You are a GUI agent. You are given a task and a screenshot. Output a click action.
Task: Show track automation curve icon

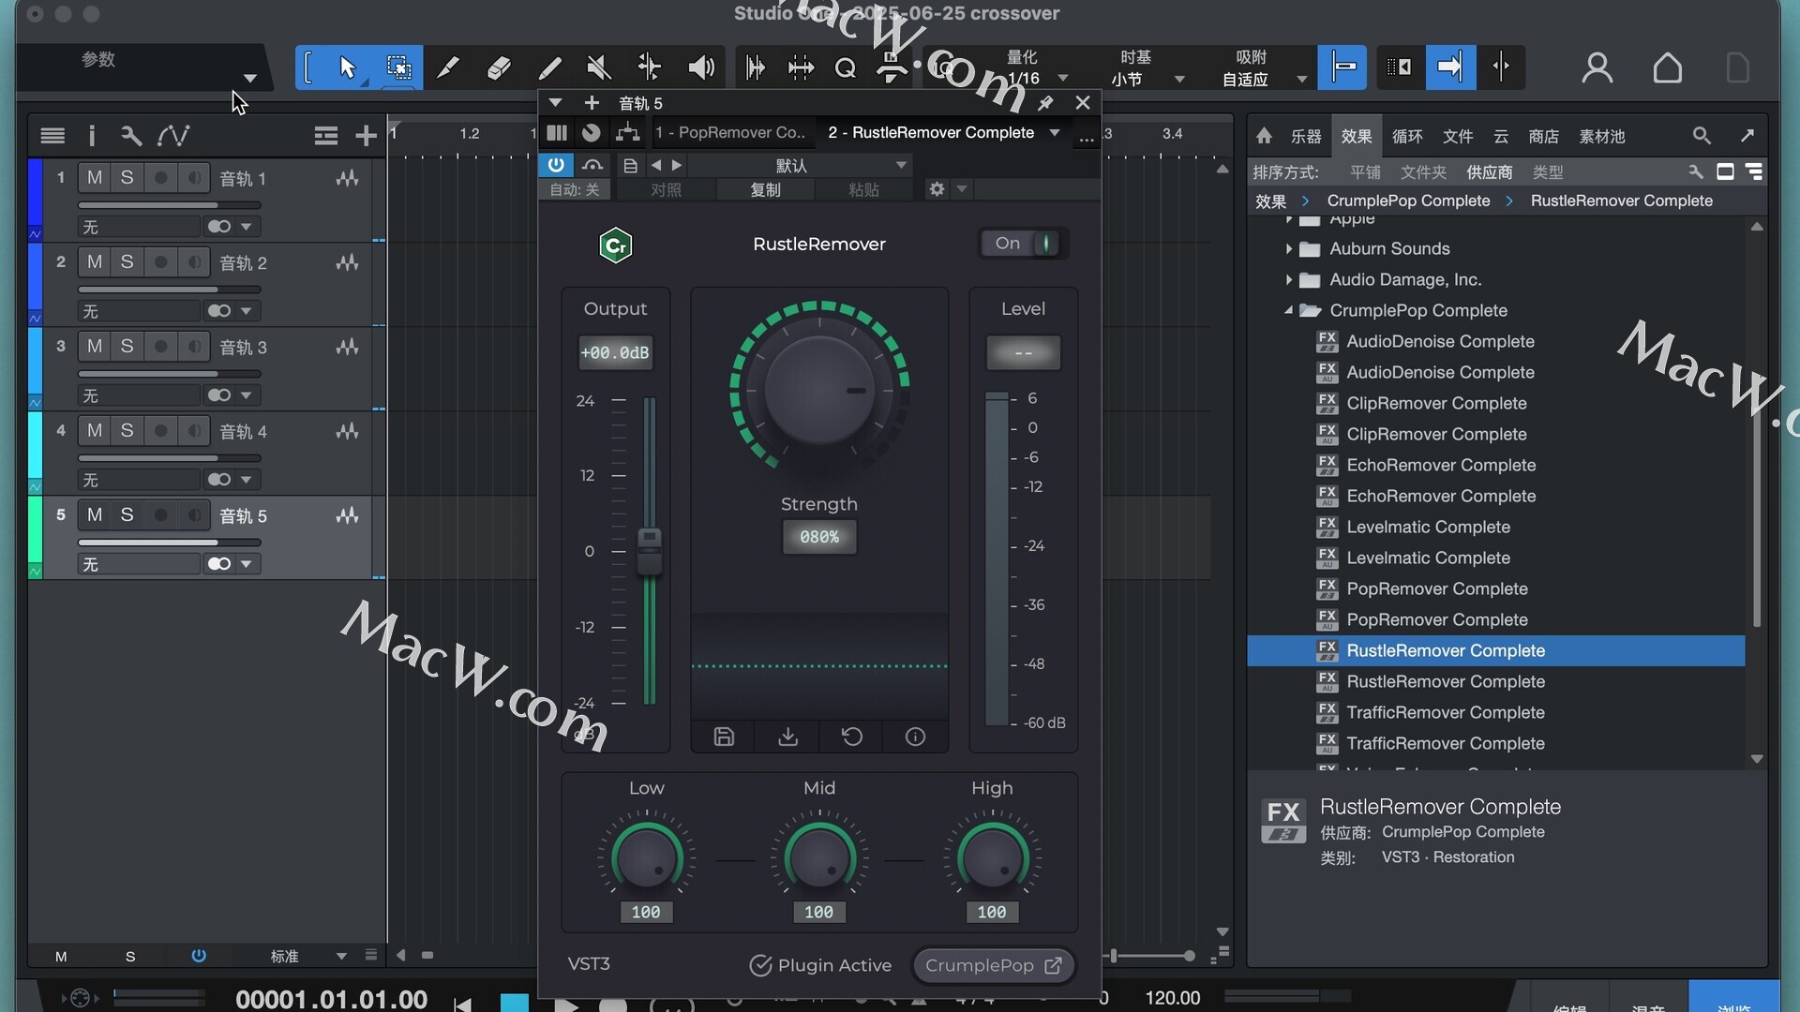(x=173, y=136)
